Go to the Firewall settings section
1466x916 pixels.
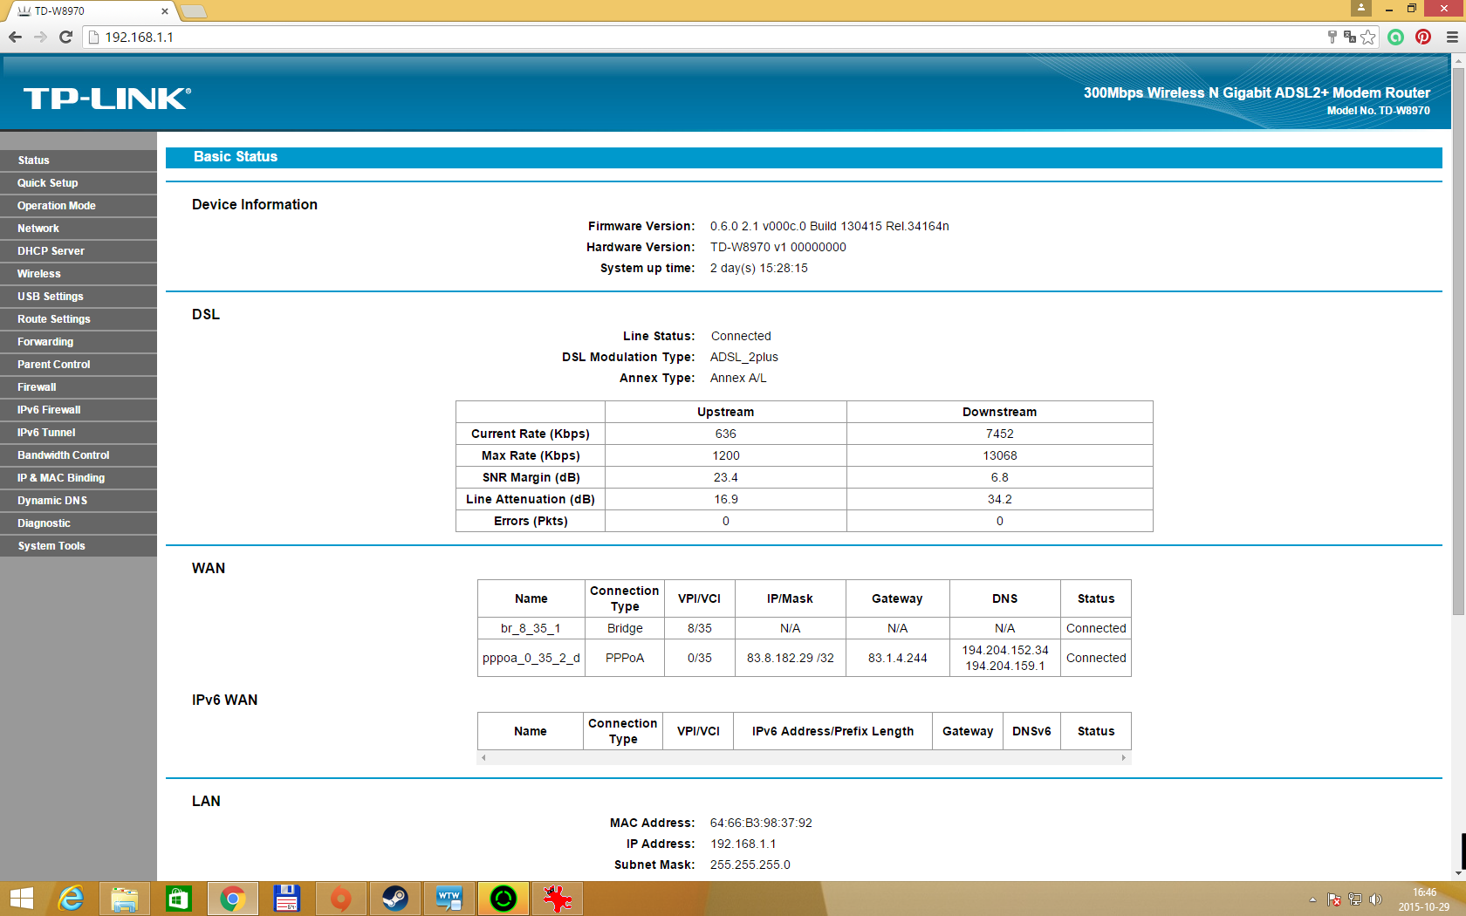[37, 387]
